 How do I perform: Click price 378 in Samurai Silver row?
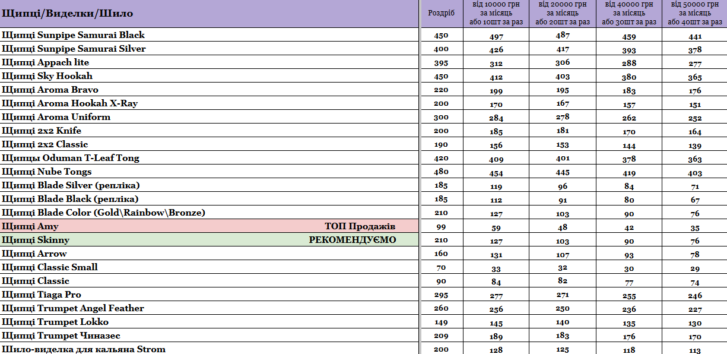pos(695,50)
